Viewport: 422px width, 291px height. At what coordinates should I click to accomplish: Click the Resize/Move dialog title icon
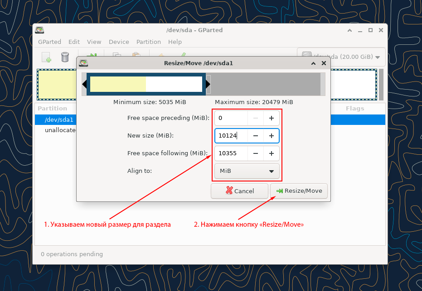pyautogui.click(x=83, y=63)
